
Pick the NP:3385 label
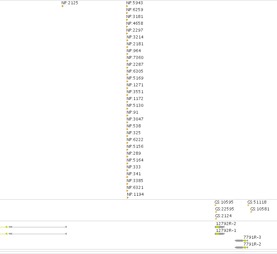pyautogui.click(x=135, y=181)
